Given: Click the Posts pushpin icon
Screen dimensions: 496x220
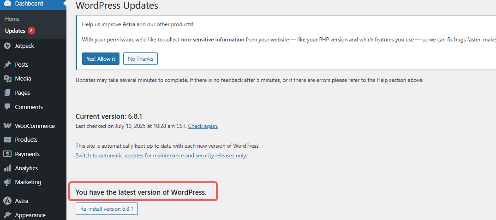Looking at the screenshot, I should click(7, 64).
